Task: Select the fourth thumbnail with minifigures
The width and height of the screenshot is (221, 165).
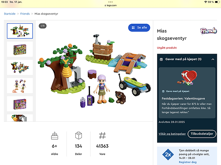Action: (20, 86)
